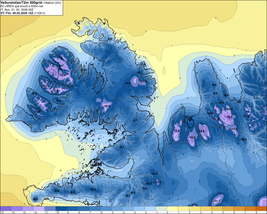267x214 pixels.
Task: Click legend swatch between -1 and 0
Action: pos(161,209)
